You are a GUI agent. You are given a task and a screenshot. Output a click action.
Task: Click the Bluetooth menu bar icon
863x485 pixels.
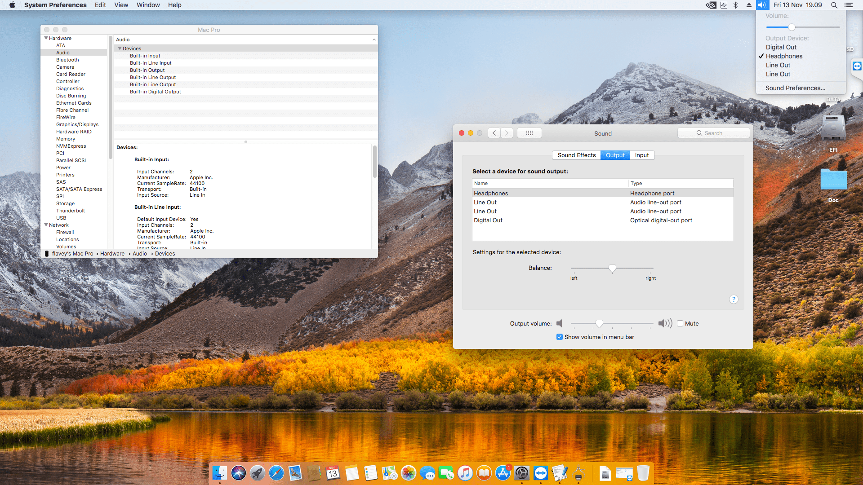736,5
